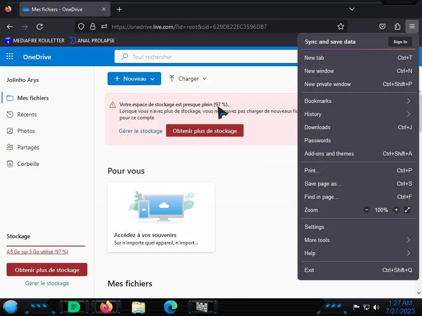
Task: Open the 4,8 Go sur 5 Go utilisé link
Action: [x=37, y=252]
